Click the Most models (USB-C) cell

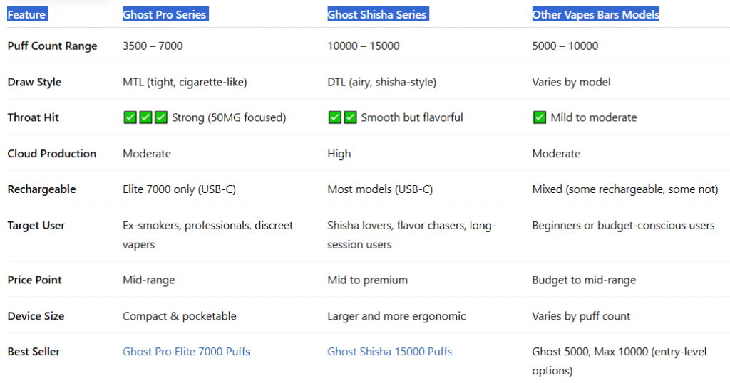pyautogui.click(x=380, y=189)
